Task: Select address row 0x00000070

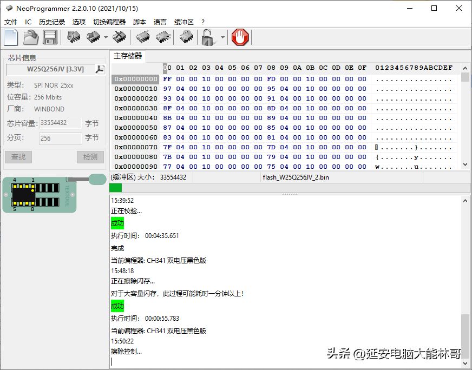Action: [135, 147]
